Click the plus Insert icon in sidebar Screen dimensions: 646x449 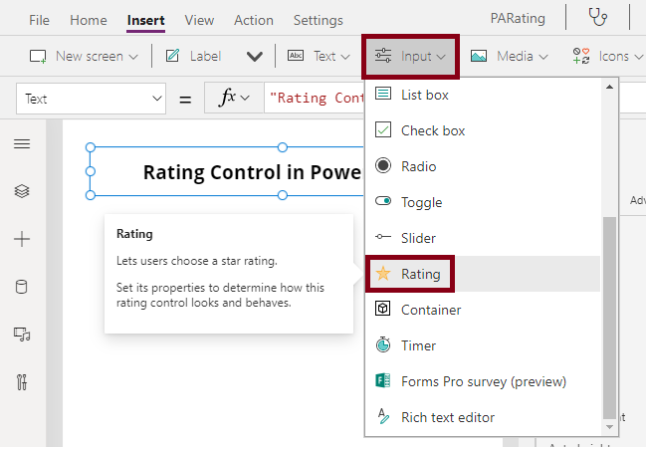coord(22,239)
